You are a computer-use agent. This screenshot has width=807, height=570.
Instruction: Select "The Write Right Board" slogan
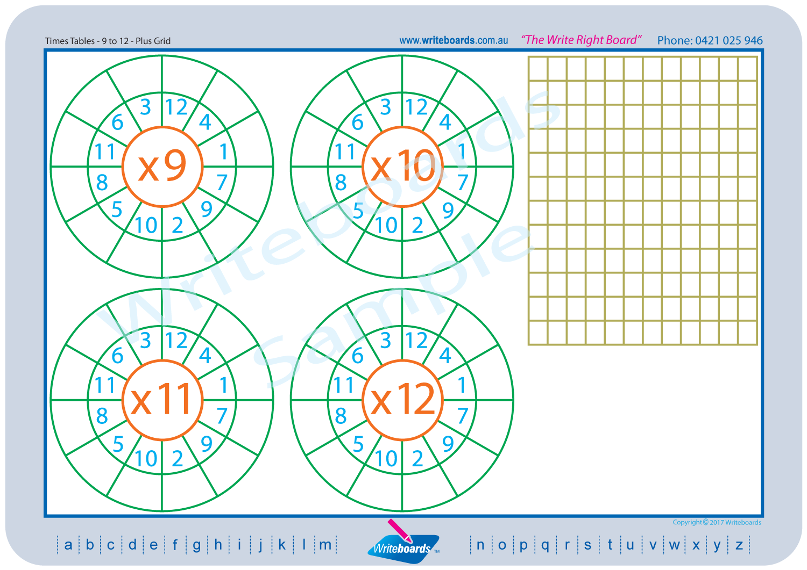(581, 40)
